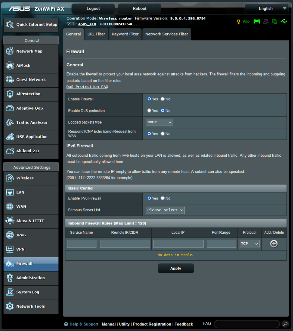Screen dimensions: 293x331
Task: Switch to the Network Services Filter tab
Action: [167, 34]
